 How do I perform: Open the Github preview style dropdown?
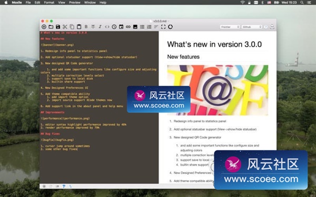coord(252,27)
